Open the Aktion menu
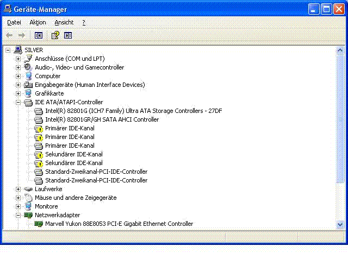 tap(38, 22)
